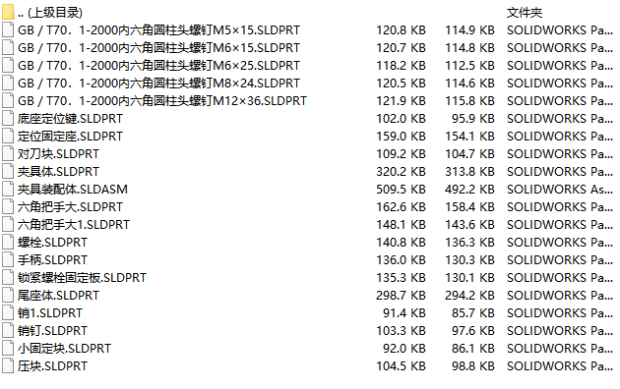The height and width of the screenshot is (389, 620).
Task: Select the M8×24 screw part file
Action: pyautogui.click(x=158, y=83)
